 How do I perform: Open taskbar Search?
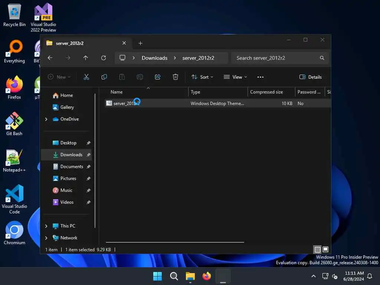point(174,276)
